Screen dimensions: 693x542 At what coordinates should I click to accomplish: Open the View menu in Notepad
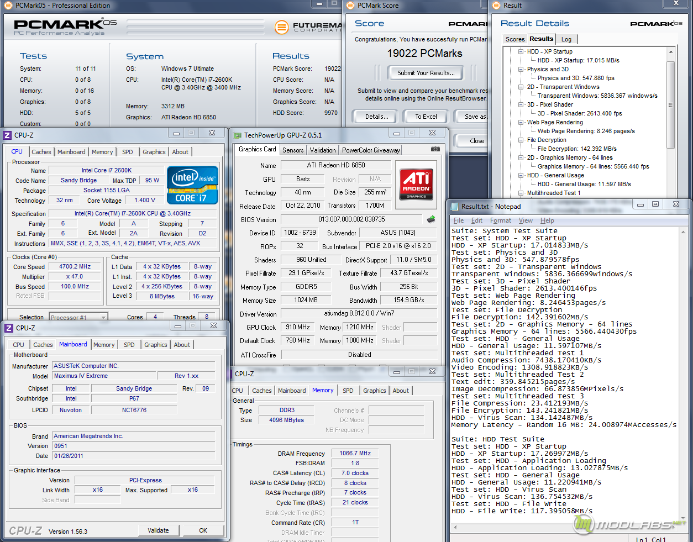tap(526, 220)
